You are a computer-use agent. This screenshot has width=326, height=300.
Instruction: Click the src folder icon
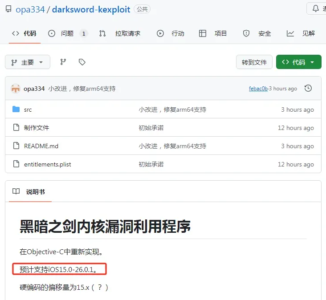click(16, 109)
